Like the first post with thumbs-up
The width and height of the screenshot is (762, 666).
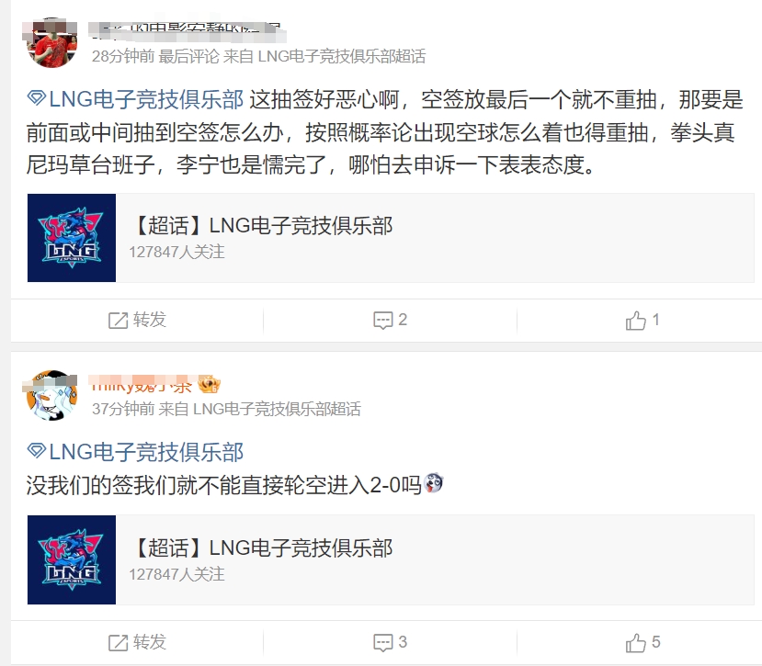point(636,321)
